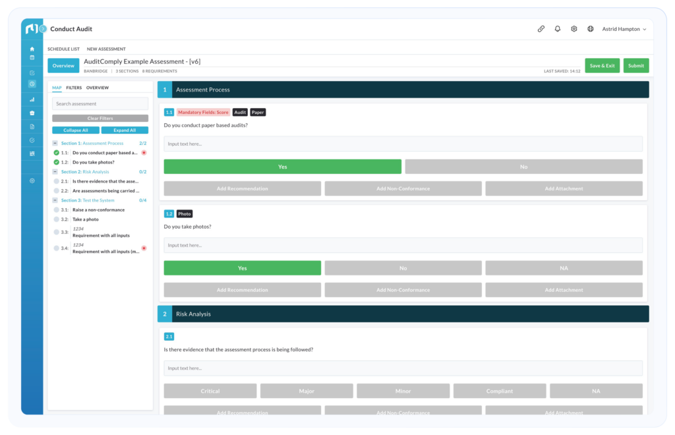Select No for paper based audits question

pyautogui.click(x=523, y=167)
